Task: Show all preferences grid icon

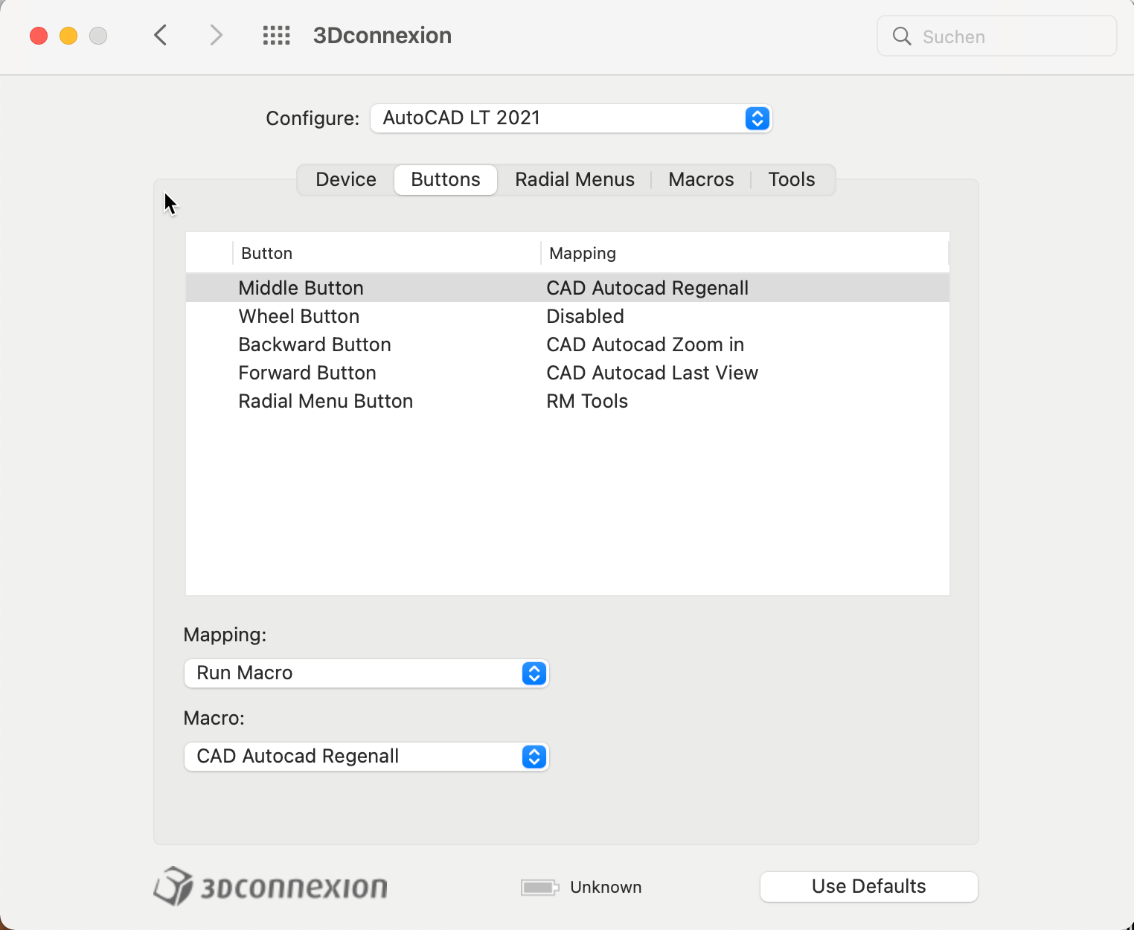Action: tap(276, 35)
